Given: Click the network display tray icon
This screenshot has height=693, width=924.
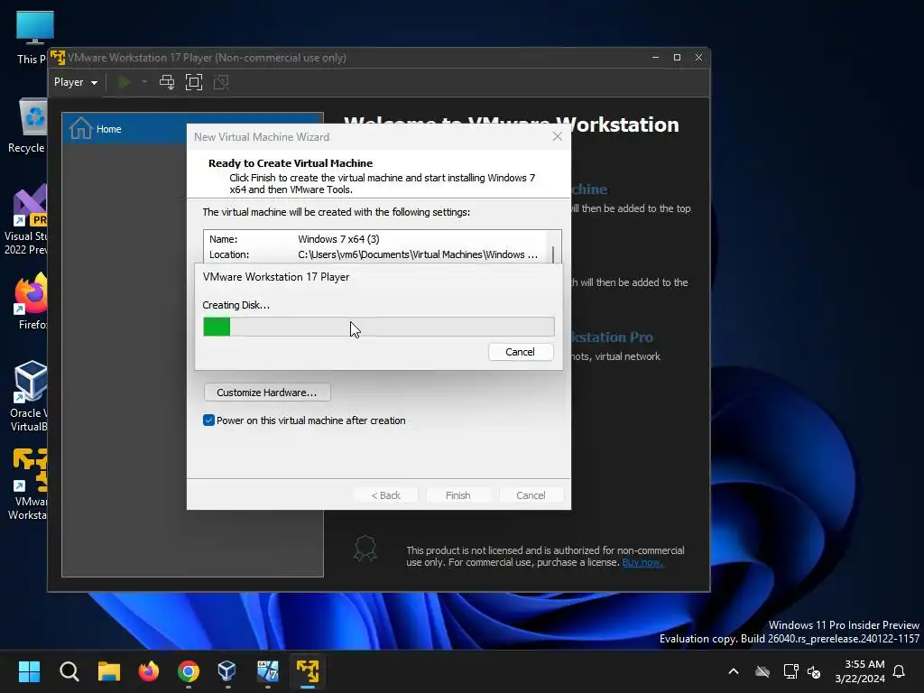Looking at the screenshot, I should pos(790,671).
